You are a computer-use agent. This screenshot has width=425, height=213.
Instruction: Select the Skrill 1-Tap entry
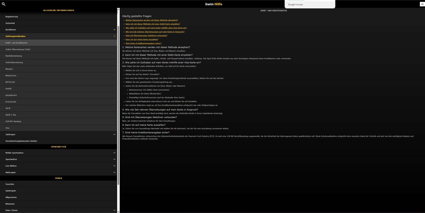(x=58, y=115)
